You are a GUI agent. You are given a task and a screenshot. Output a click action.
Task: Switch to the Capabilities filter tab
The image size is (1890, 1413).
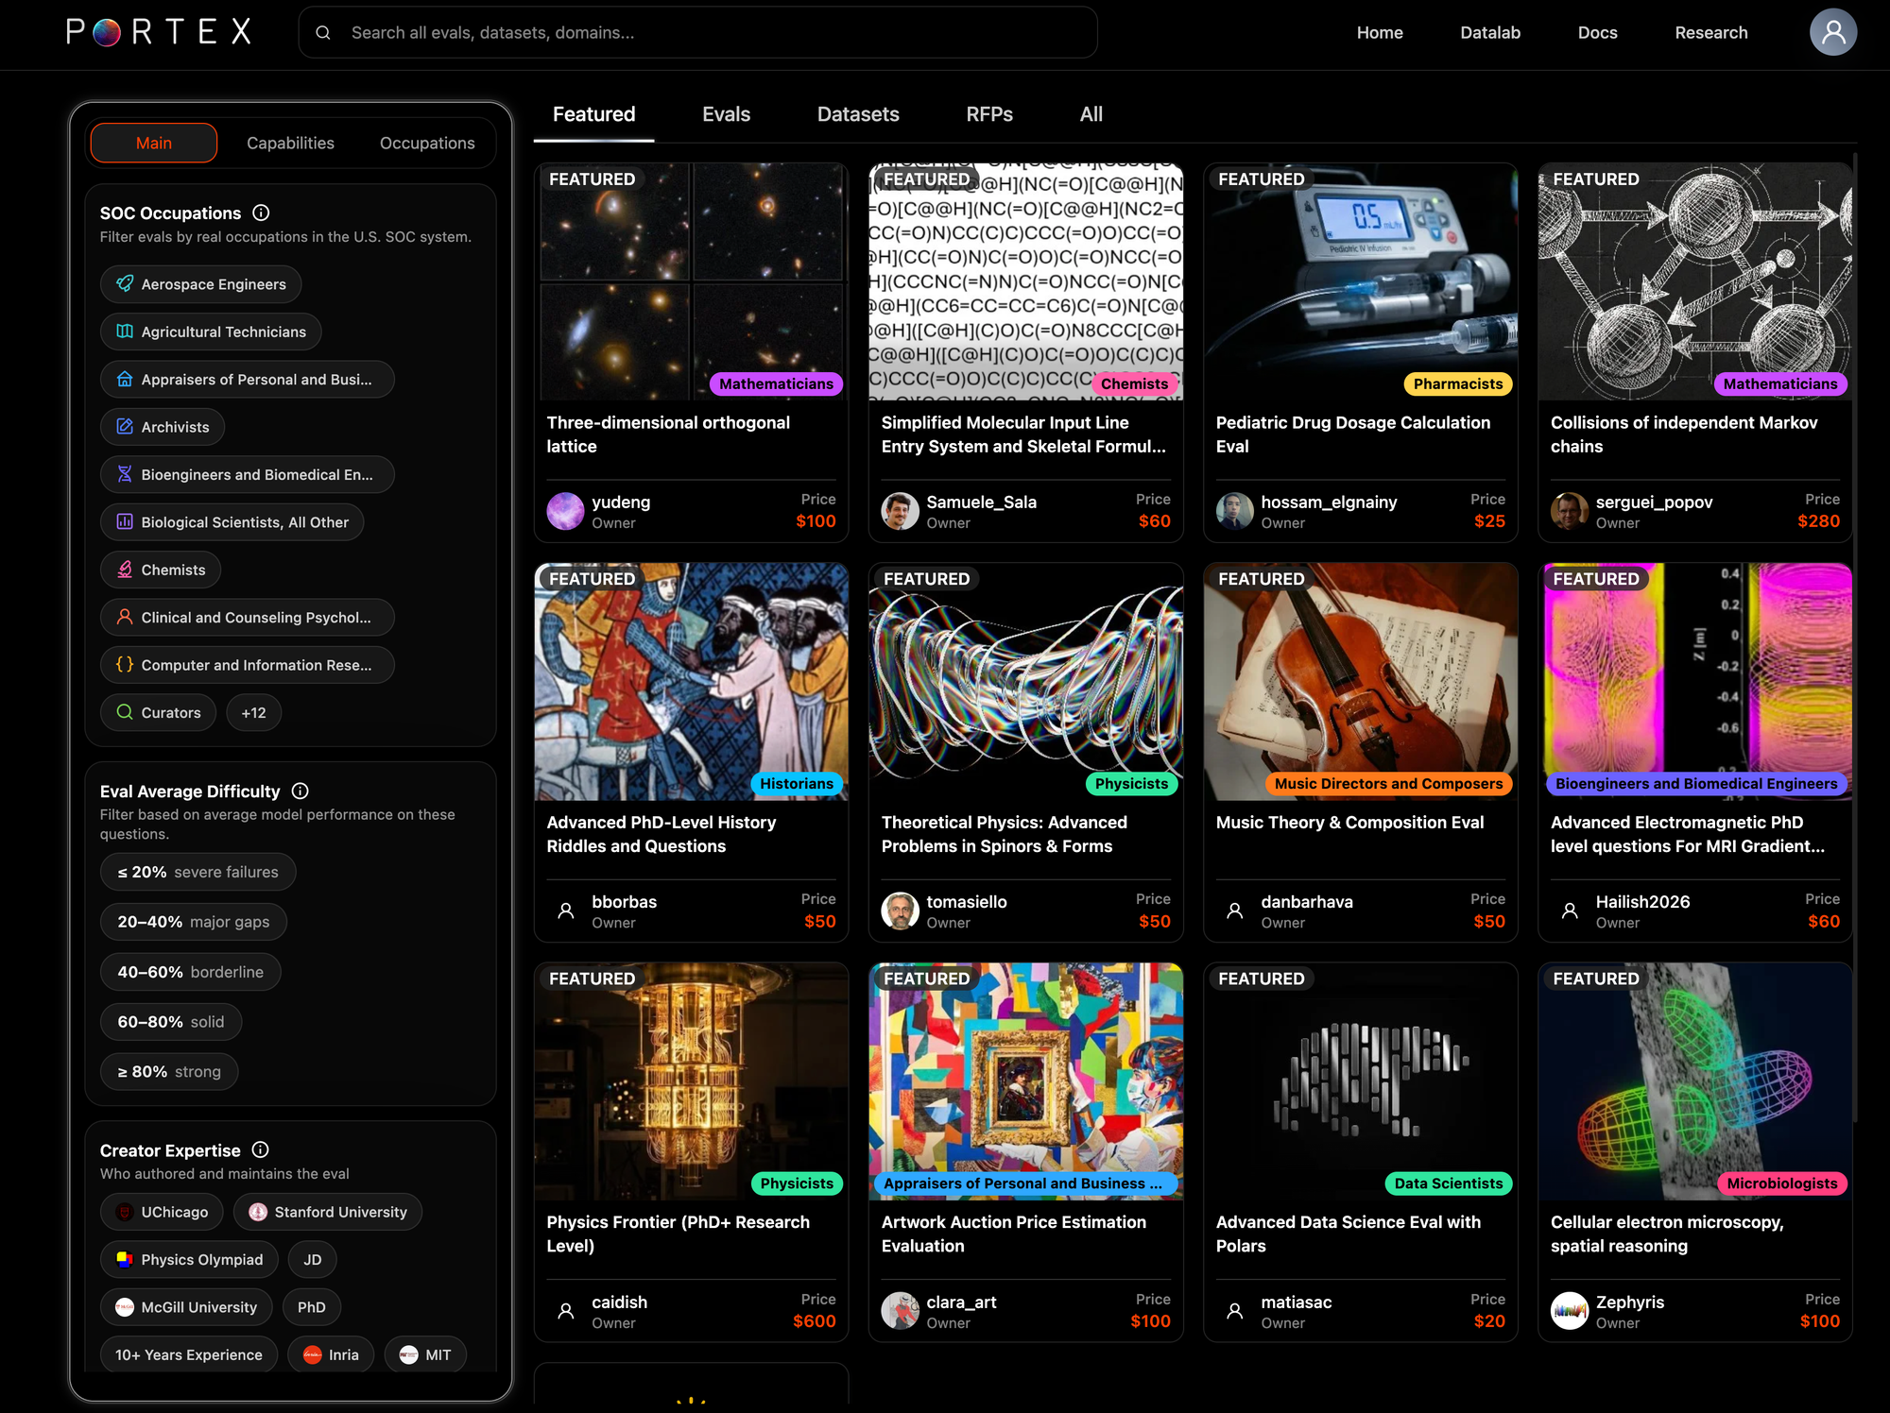click(290, 143)
